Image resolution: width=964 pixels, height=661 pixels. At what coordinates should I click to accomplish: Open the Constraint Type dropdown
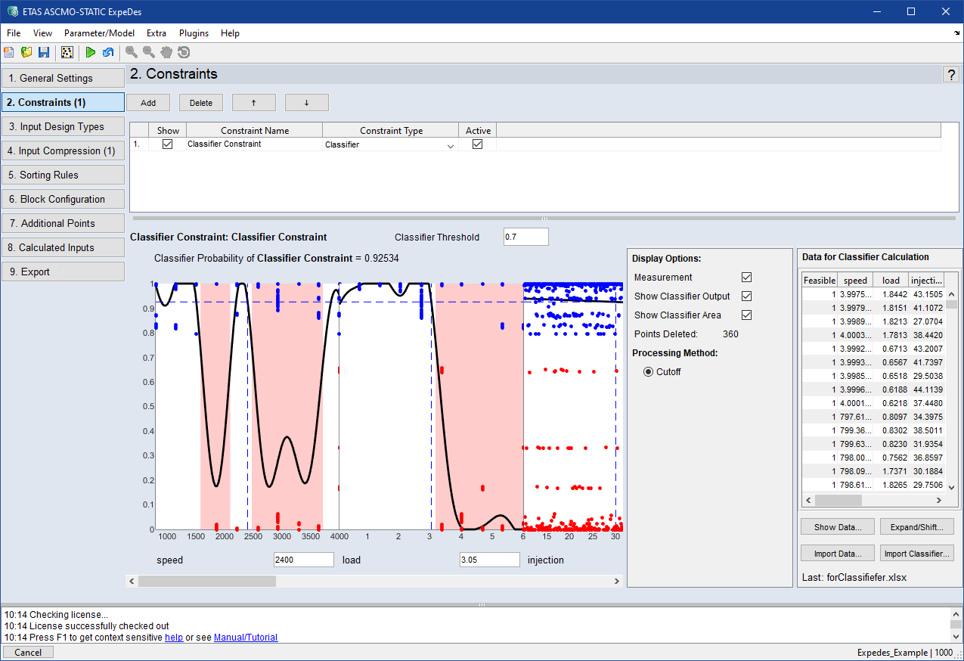[451, 144]
